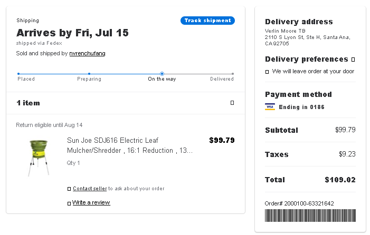The width and height of the screenshot is (370, 235).
Task: Click the chat icon beside Contact seller
Action: click(69, 189)
